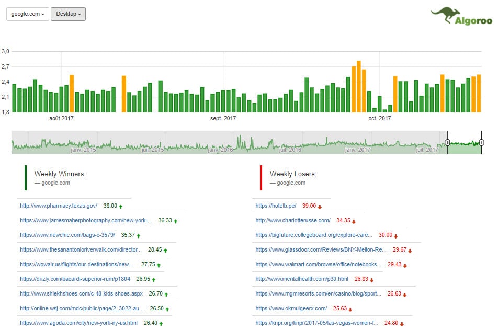Click the highlighted range in the overview timeline

pyautogui.click(x=465, y=143)
